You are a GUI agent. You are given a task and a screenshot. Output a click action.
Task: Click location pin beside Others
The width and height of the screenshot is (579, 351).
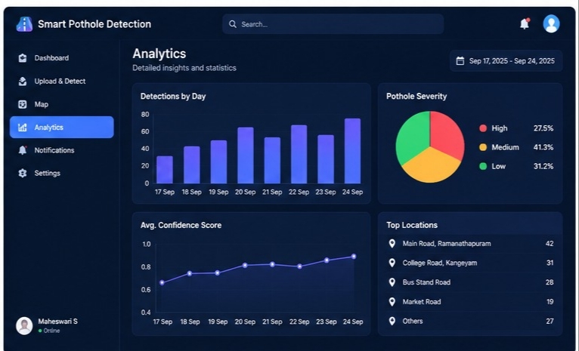click(x=392, y=321)
